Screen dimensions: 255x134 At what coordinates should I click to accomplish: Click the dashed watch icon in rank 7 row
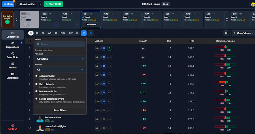click(x=109, y=101)
